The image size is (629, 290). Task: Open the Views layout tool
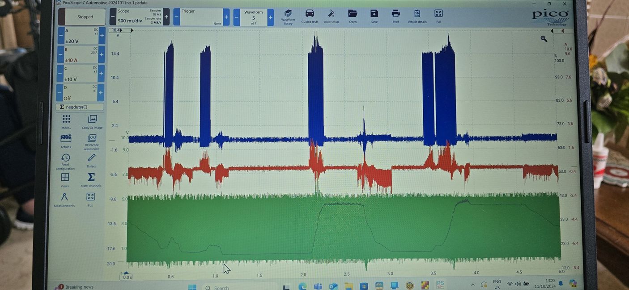pyautogui.click(x=65, y=180)
